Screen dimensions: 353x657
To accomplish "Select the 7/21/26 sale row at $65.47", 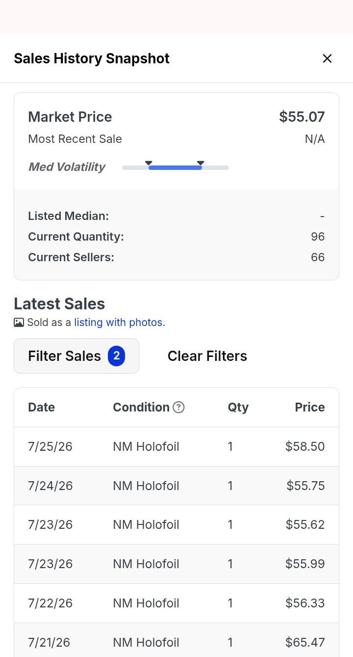I will point(176,640).
